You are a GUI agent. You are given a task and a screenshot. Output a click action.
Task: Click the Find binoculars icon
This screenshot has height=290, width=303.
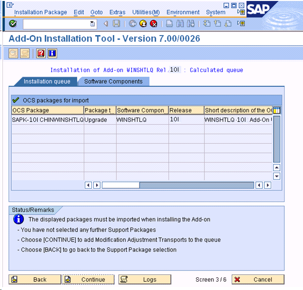click(x=180, y=24)
